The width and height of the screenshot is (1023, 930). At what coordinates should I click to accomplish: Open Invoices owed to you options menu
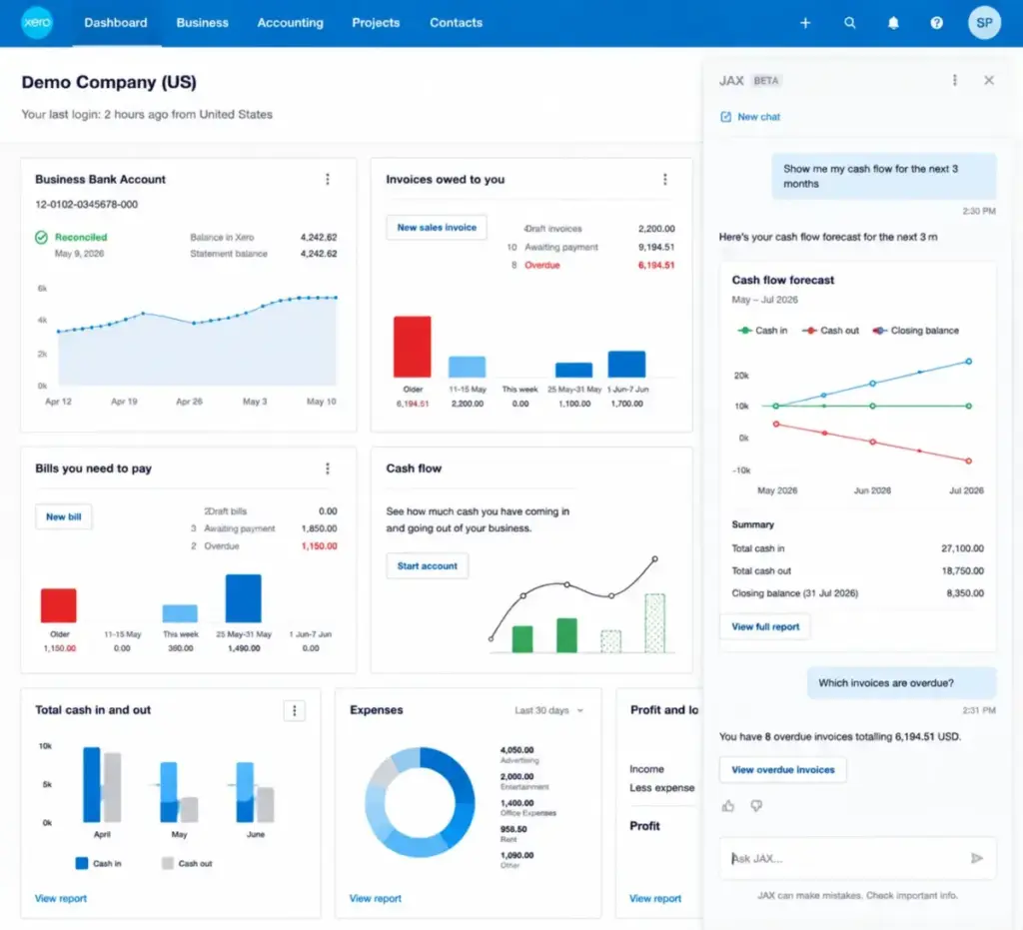664,180
